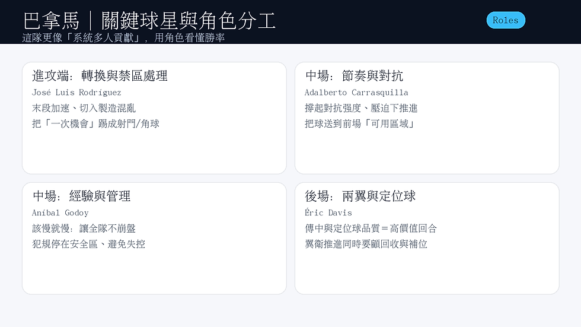Click the blue Roles badge
This screenshot has width=581, height=327.
506,20
